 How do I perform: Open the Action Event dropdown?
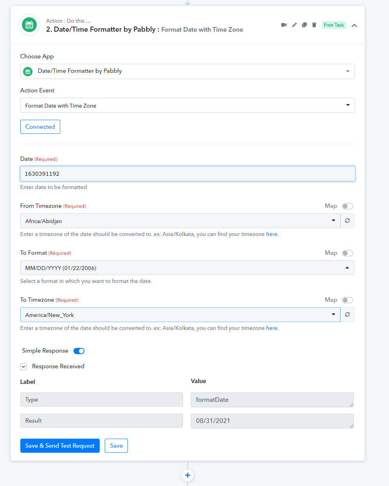click(188, 105)
